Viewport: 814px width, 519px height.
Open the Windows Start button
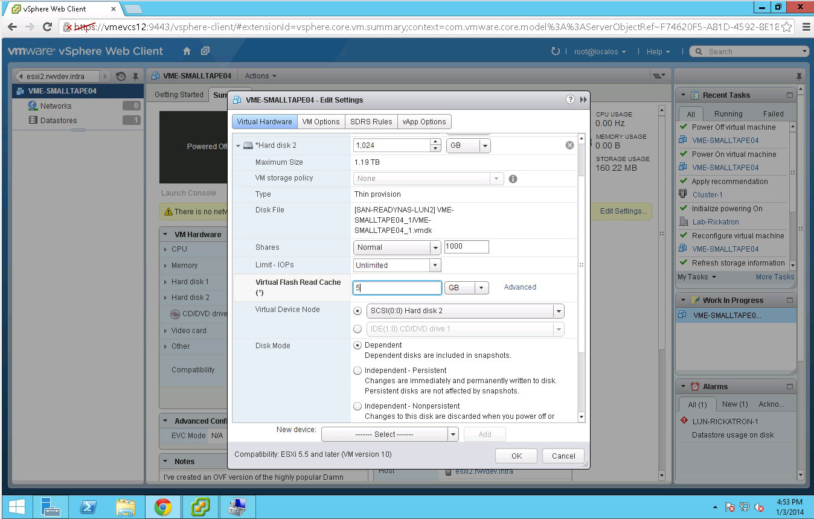17,506
